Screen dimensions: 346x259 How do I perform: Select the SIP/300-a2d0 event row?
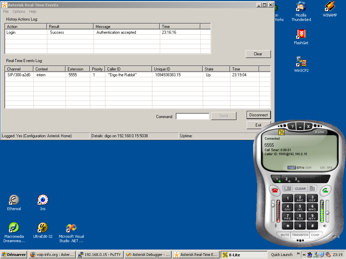click(138, 75)
